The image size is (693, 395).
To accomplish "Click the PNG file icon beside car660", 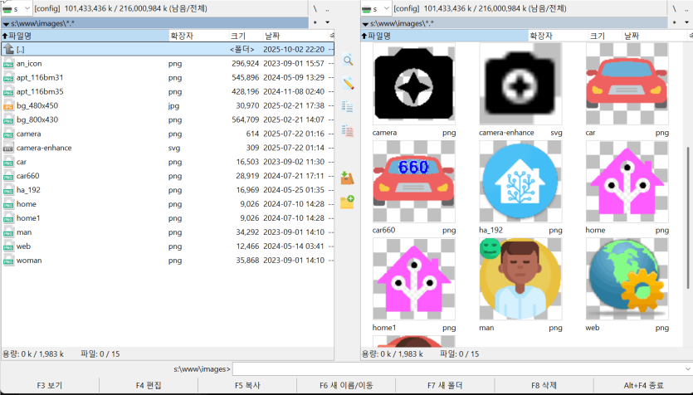I will click(8, 176).
